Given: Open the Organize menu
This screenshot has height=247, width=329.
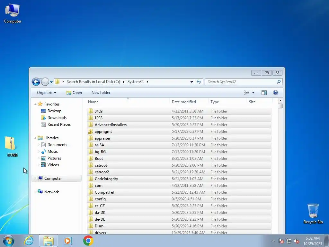Looking at the screenshot, I should pyautogui.click(x=47, y=93).
